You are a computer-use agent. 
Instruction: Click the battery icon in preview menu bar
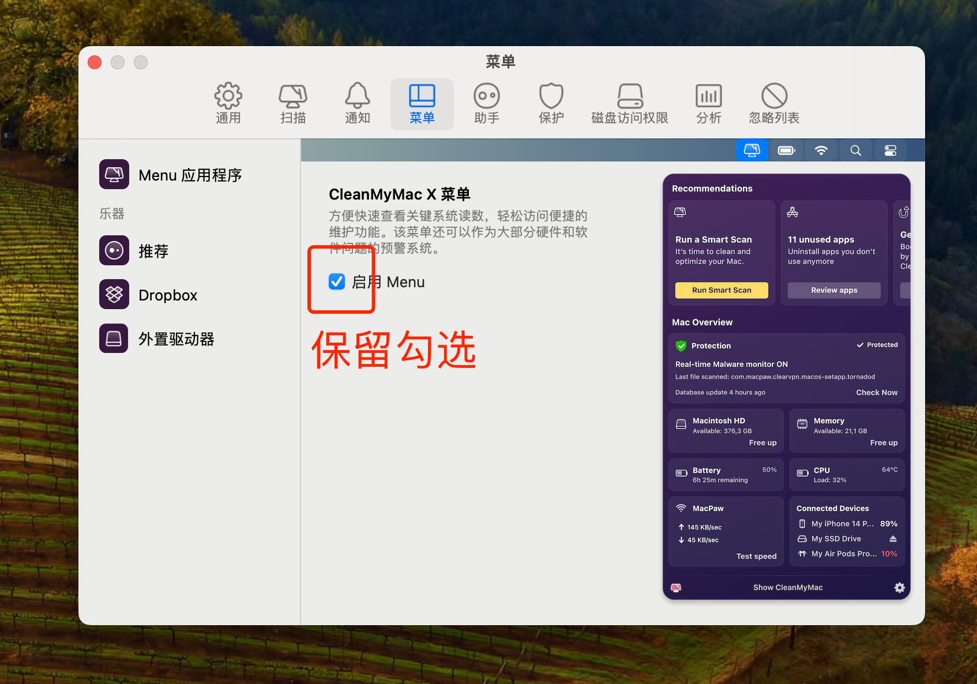click(787, 151)
